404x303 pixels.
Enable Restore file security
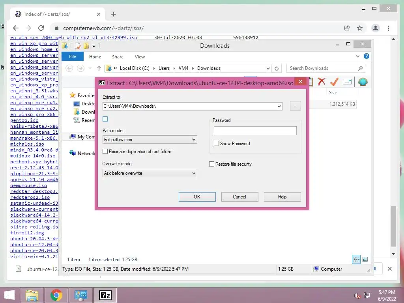coord(211,164)
